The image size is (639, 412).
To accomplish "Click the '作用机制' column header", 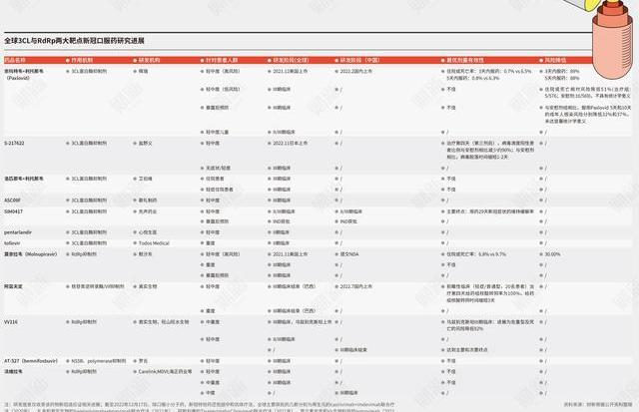I will pos(82,60).
